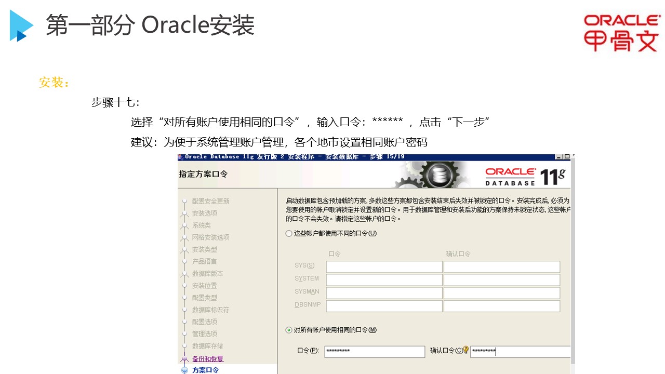Image resolution: width=665 pixels, height=374 pixels.
Task: Click the 步骤十七 text on the slide
Action: 115,102
